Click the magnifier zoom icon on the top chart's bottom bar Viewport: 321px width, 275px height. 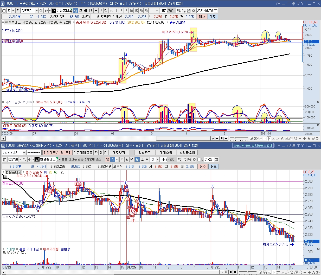click(x=296, y=139)
